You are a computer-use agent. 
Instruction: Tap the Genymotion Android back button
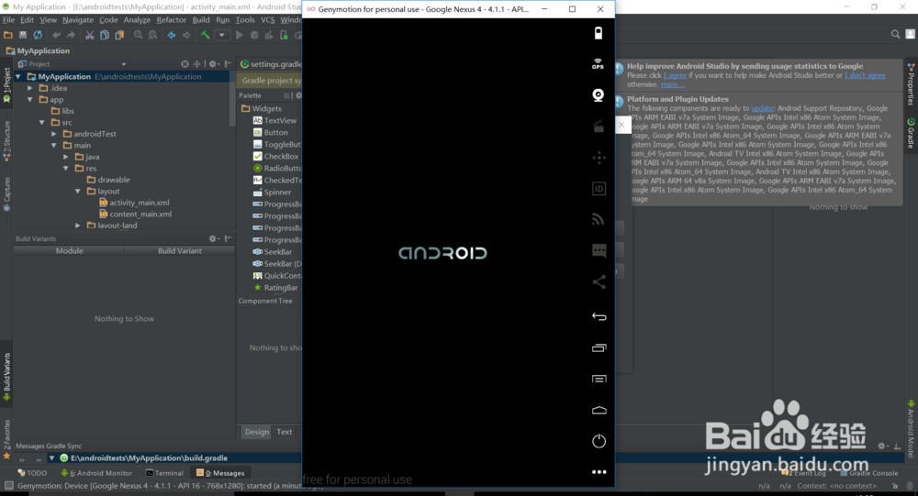[x=599, y=316]
